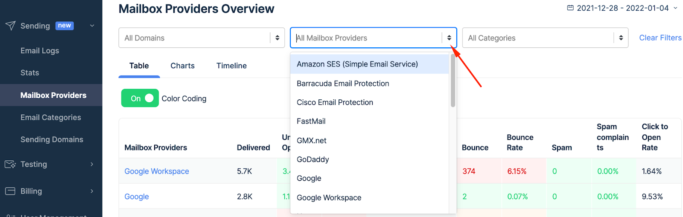Click the Spam complaints column header
Viewport: 683px width, 217px height.
(x=613, y=137)
